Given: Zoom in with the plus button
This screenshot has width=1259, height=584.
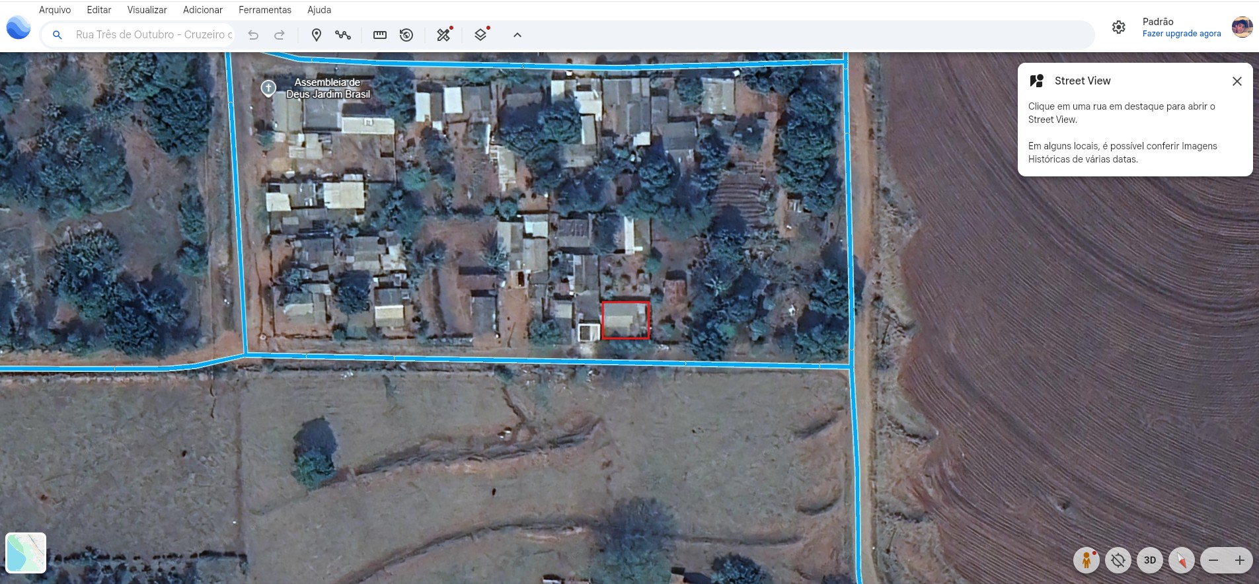Looking at the screenshot, I should tap(1240, 560).
